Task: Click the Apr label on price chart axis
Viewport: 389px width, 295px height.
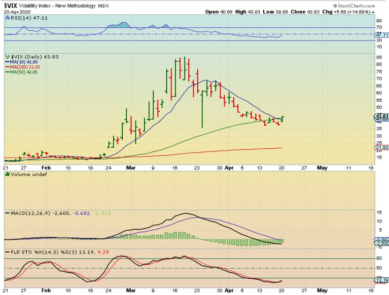Action: coord(229,168)
